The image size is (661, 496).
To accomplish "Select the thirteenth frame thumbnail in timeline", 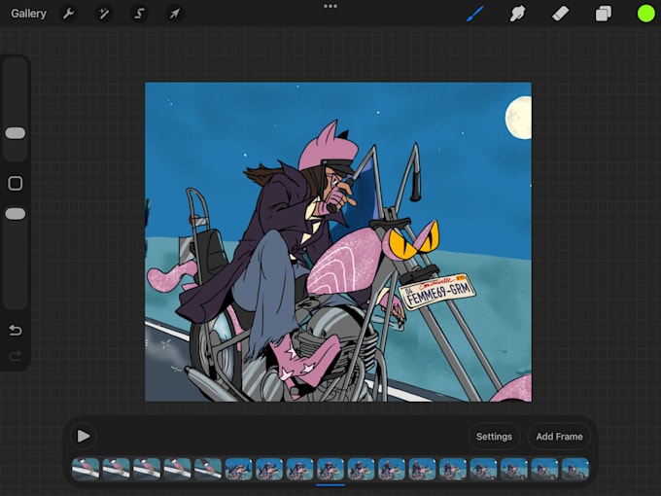I will (x=453, y=469).
